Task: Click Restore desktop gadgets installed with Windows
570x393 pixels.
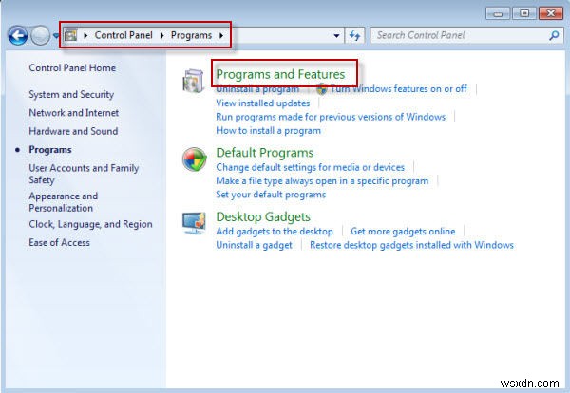Action: click(411, 245)
